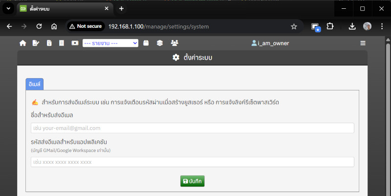
Task: Expand the รายงาน report dropdown
Action: (110, 43)
